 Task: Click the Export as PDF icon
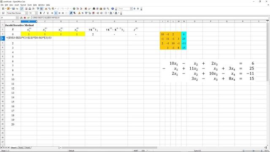(26, 8)
